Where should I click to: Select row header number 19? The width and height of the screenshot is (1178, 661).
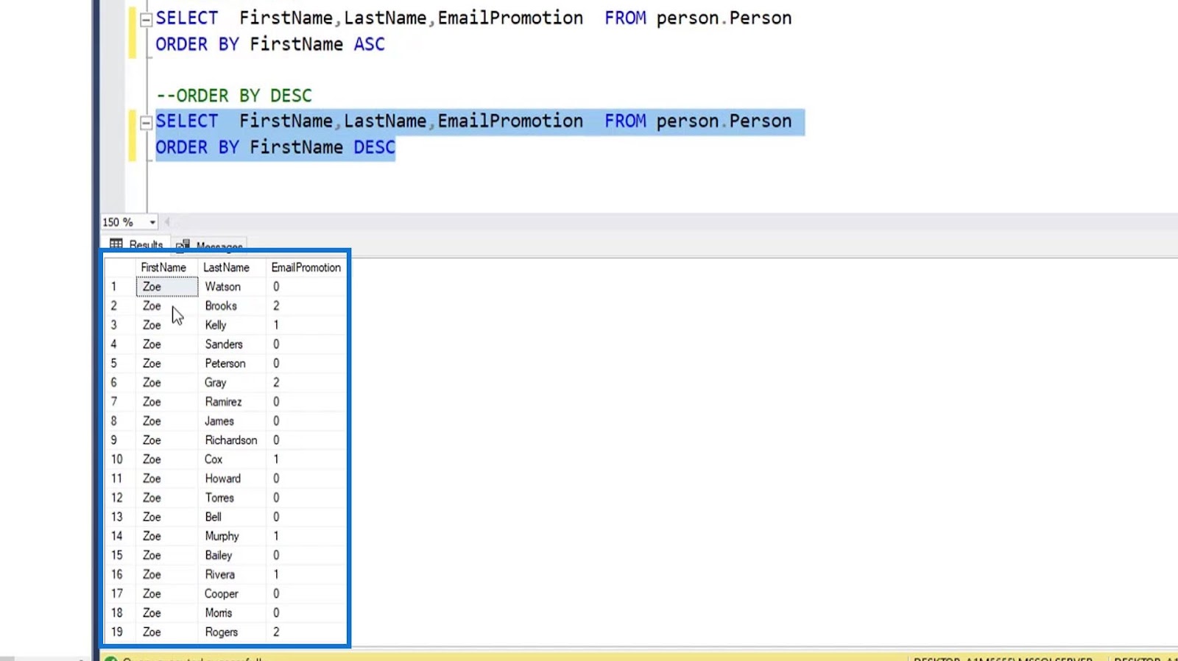119,632
